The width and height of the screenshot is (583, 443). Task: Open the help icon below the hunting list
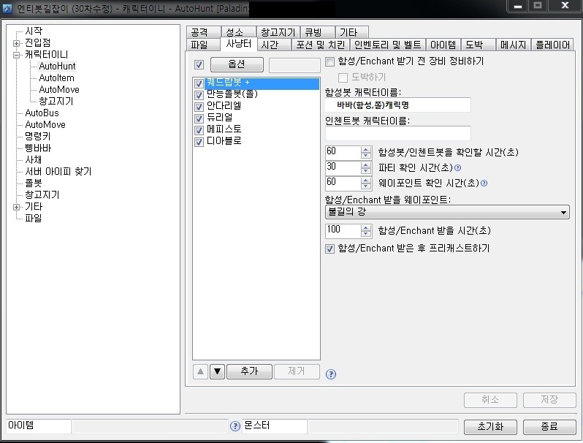[x=330, y=374]
